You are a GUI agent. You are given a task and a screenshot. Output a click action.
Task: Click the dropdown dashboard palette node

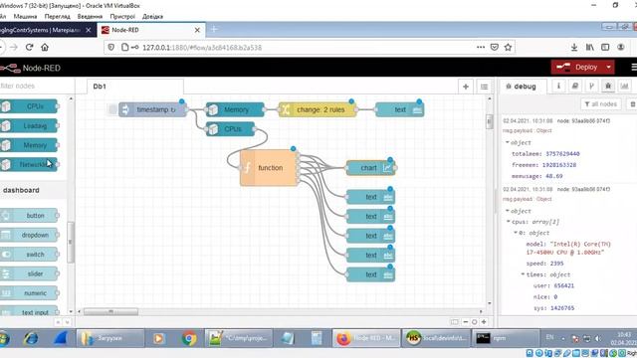click(29, 235)
